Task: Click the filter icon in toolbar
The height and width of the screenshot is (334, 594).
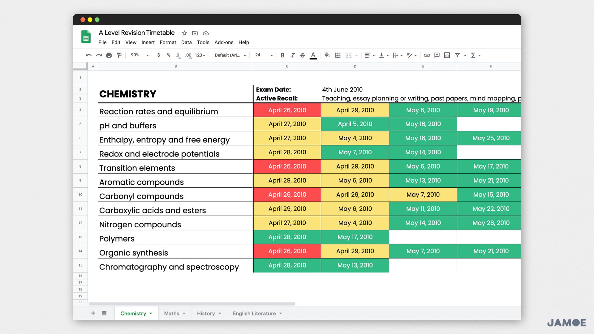Action: [x=458, y=55]
